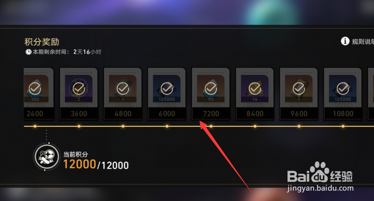
Task: Click the progress marker under 6000
Action: [x=167, y=126]
